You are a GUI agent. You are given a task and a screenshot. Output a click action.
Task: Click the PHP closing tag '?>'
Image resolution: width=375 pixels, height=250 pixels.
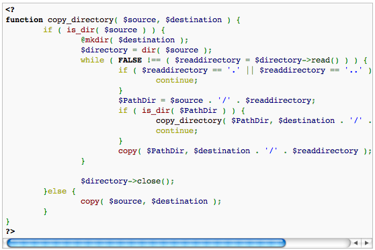(x=10, y=231)
